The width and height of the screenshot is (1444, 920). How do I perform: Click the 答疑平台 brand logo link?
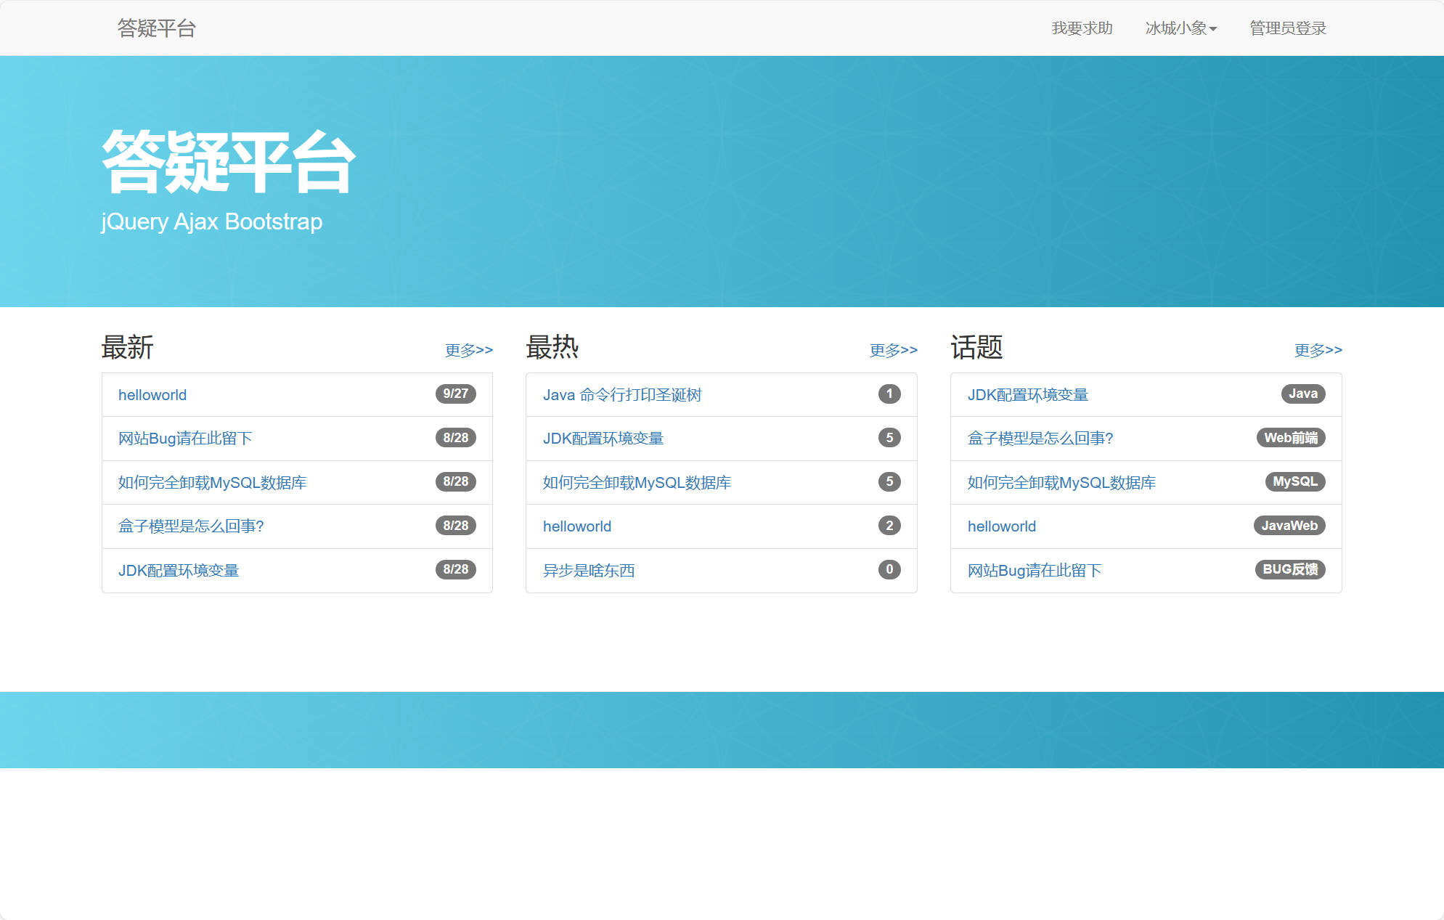pos(155,28)
